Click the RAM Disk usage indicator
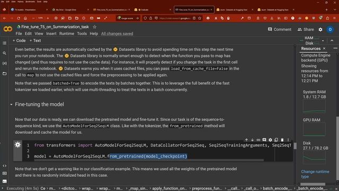The image size is (339, 191). coord(311,40)
